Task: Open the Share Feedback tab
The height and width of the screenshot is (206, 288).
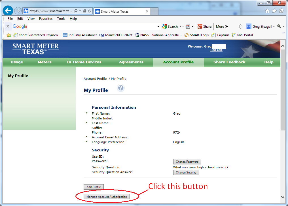Action: 229,62
